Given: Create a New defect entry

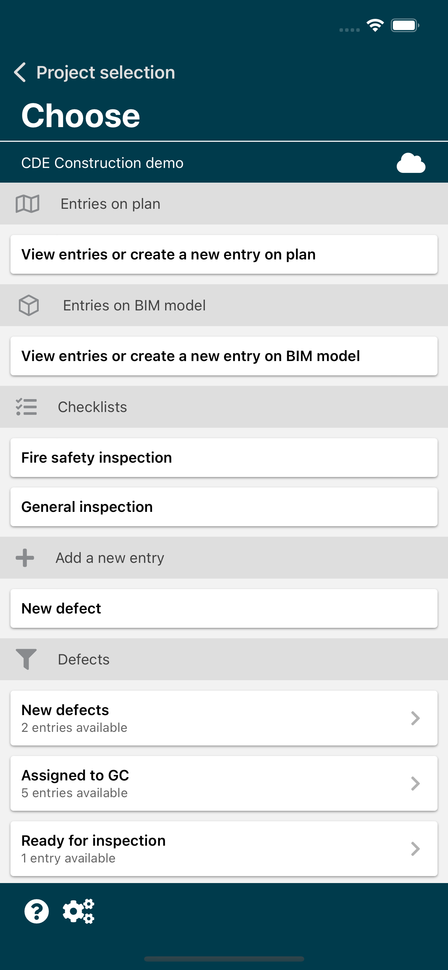Looking at the screenshot, I should tap(224, 609).
